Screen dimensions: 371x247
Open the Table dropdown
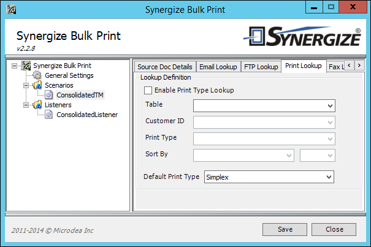[264, 106]
